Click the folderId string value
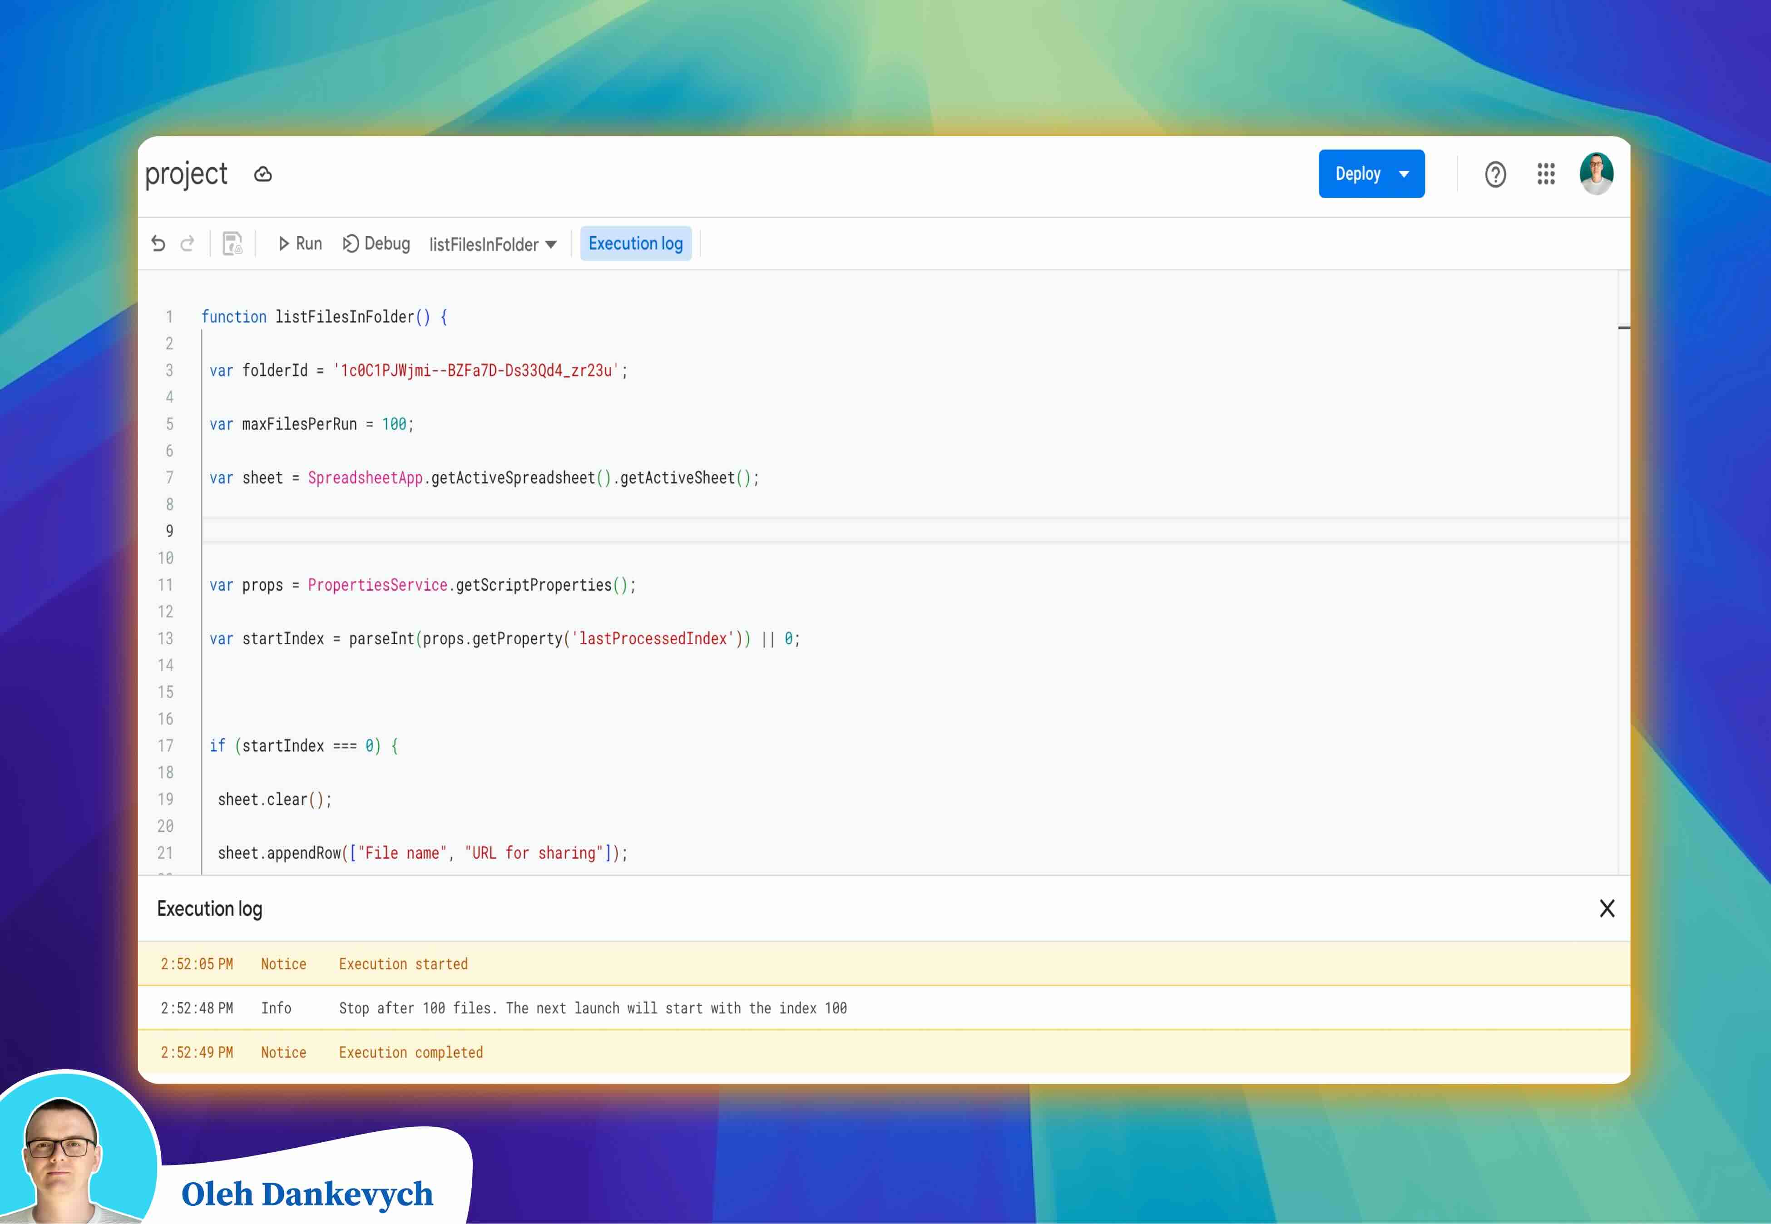Viewport: 1771px width, 1224px height. (x=476, y=370)
